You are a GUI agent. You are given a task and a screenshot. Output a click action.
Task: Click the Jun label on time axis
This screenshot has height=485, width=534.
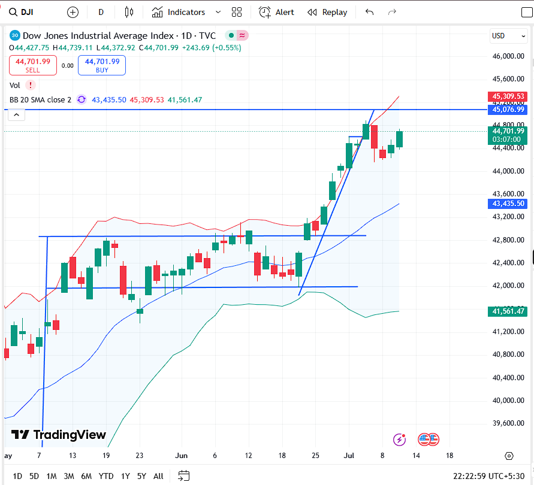(x=181, y=456)
